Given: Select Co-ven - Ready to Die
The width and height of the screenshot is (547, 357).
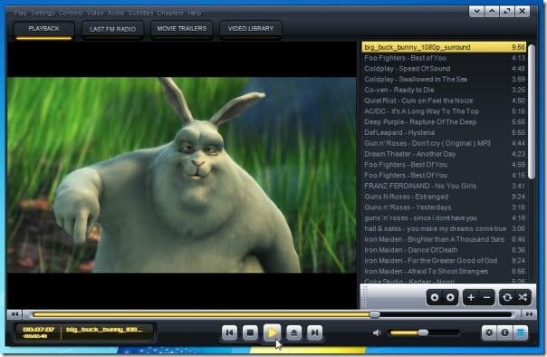Looking at the screenshot, I should pos(444,90).
